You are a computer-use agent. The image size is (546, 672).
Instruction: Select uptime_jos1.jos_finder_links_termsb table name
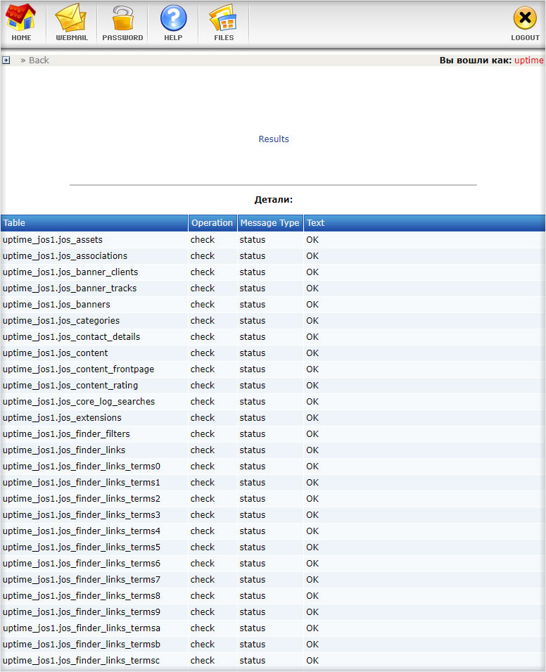82,644
